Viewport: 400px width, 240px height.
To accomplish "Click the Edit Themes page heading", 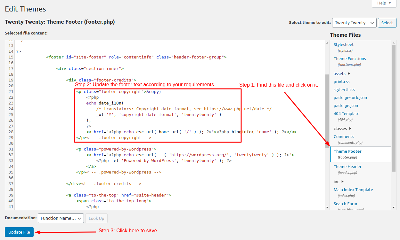I will (x=25, y=9).
